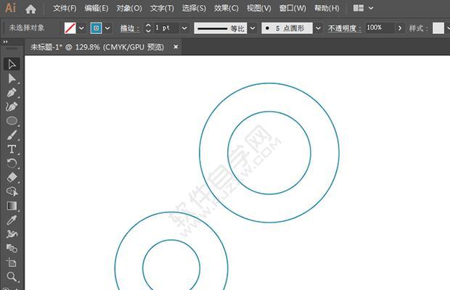Select the Pen tool
450x290 pixels.
[12, 93]
